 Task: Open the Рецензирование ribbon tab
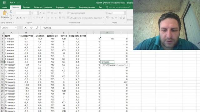[87, 7]
